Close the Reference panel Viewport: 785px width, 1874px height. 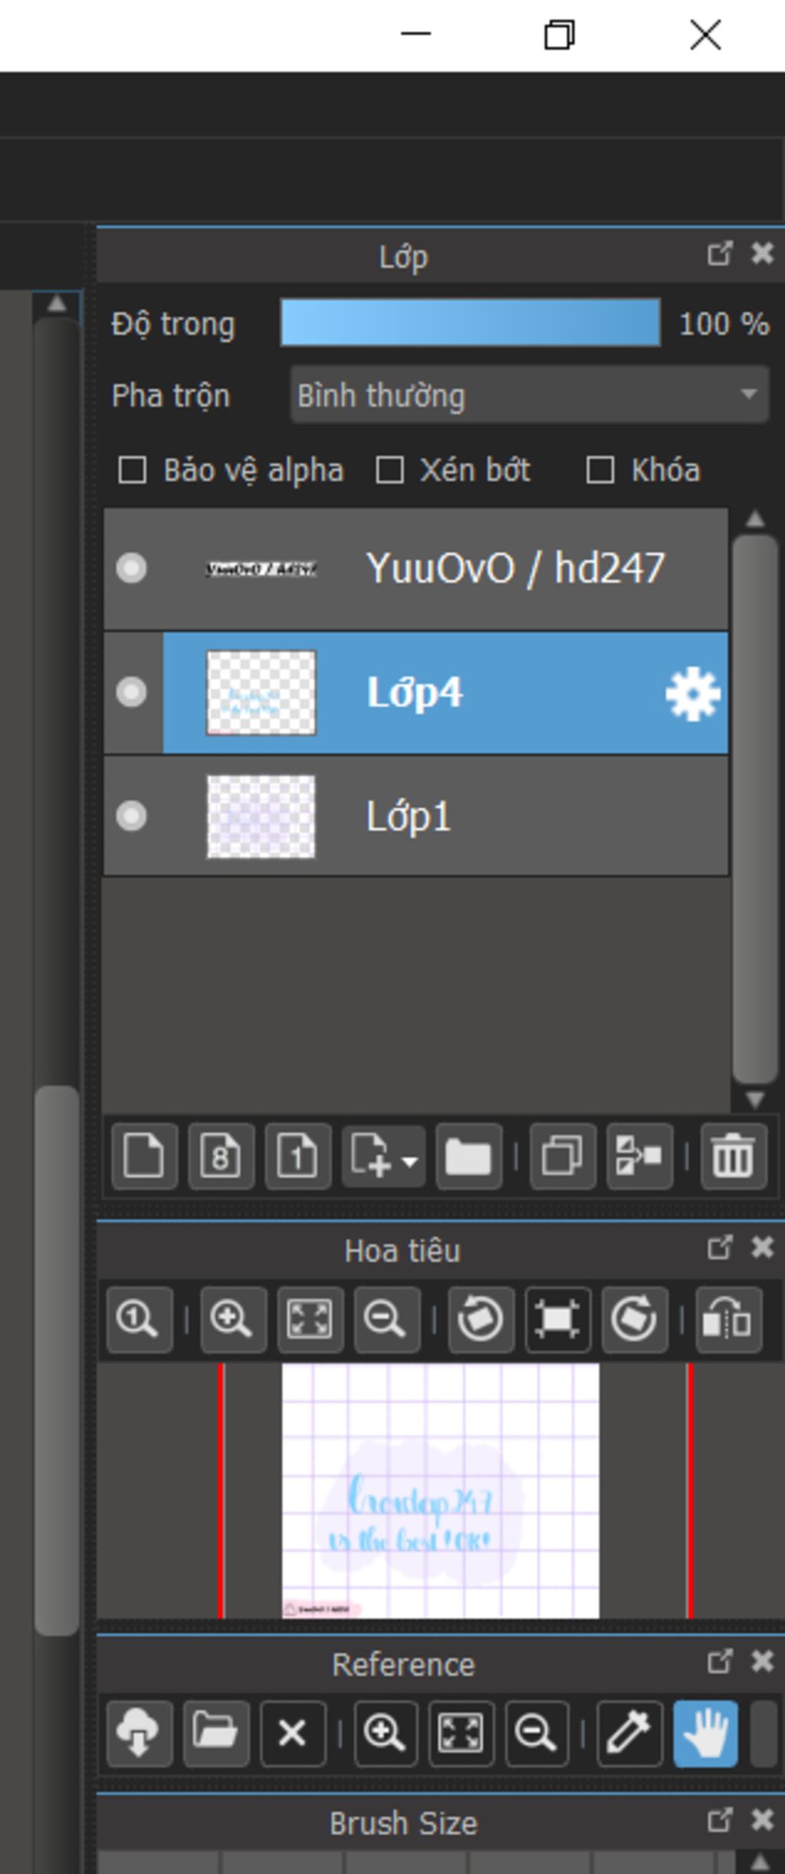click(762, 1662)
